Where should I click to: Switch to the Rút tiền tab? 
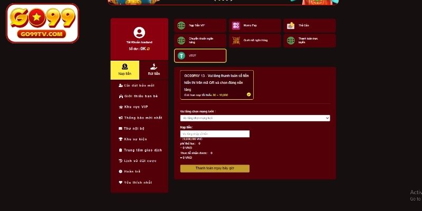point(154,70)
